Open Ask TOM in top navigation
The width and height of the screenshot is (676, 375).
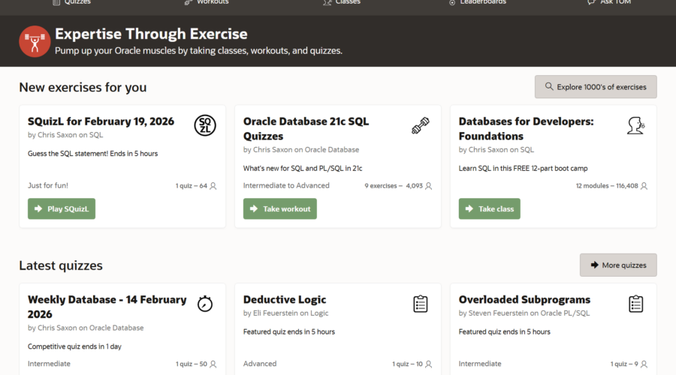[609, 2]
